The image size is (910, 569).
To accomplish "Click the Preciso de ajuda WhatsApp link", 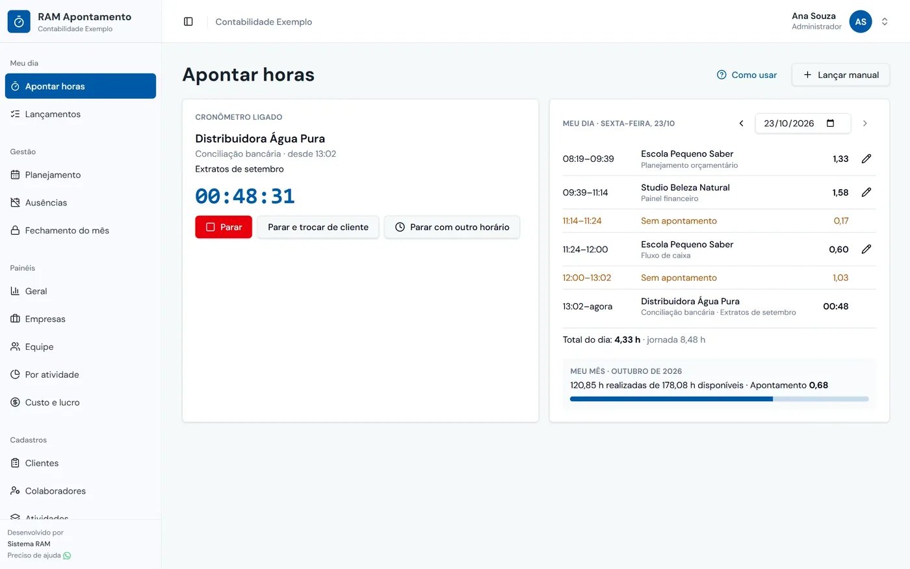I will [39, 555].
